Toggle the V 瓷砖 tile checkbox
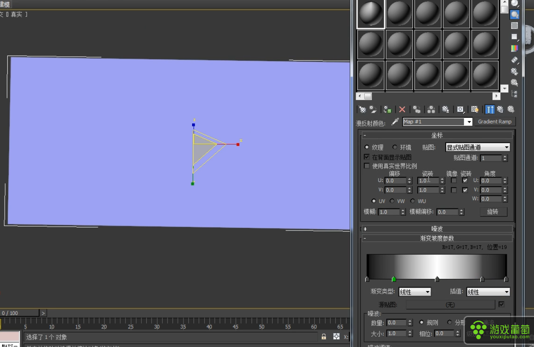 pos(465,190)
